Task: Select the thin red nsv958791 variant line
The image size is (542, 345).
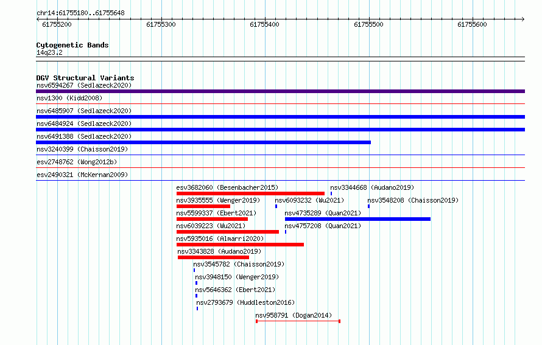Action: click(298, 321)
